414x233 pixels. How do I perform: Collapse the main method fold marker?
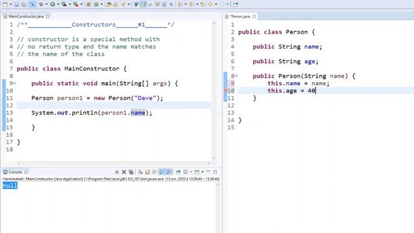[x=15, y=83]
